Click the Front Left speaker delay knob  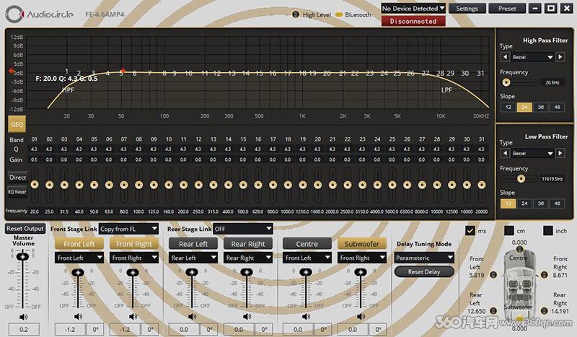point(493,275)
